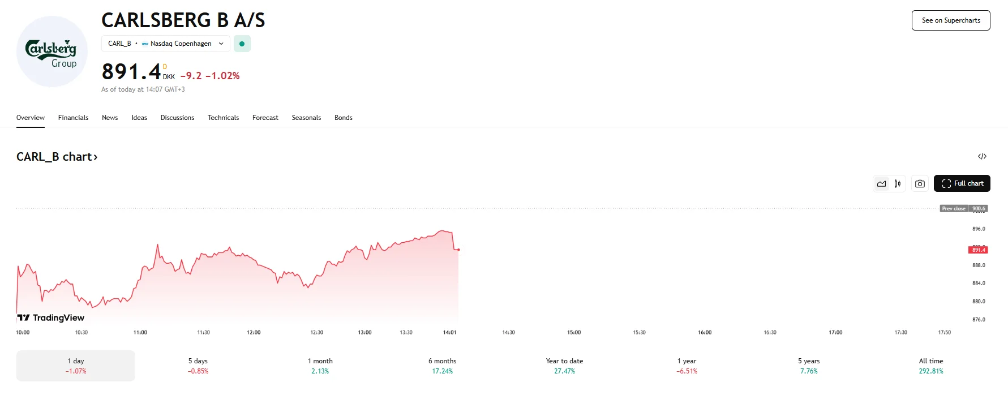Click the 15:00 time axis label
This screenshot has width=1008, height=395.
click(574, 332)
